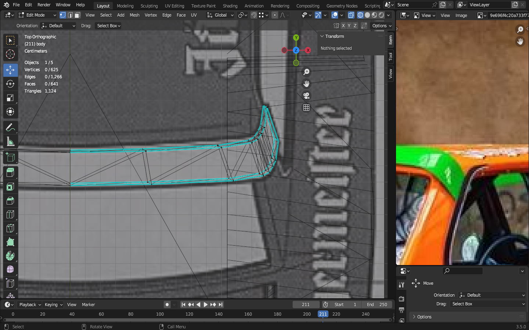Screen dimensions: 529x330
Task: Click the image editor pan hand icon
Action: pos(520,41)
